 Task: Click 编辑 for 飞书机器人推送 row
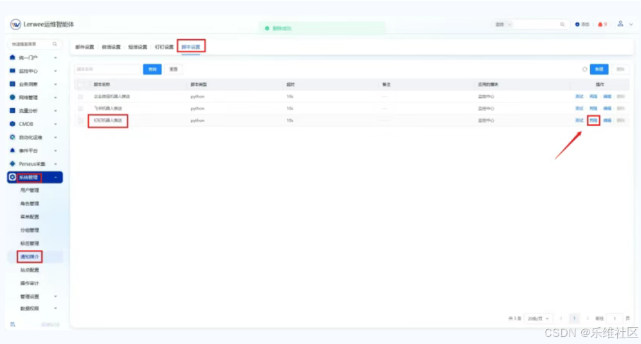[x=608, y=108]
